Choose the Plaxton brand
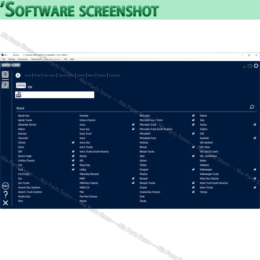Screen dimensions: 260x260 click(144, 174)
